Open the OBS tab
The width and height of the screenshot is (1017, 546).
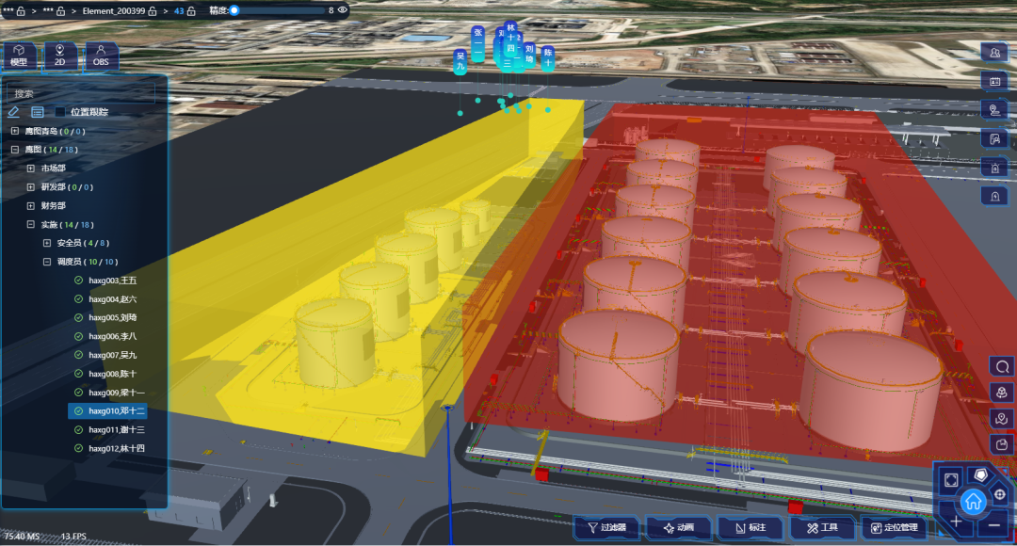(x=101, y=56)
